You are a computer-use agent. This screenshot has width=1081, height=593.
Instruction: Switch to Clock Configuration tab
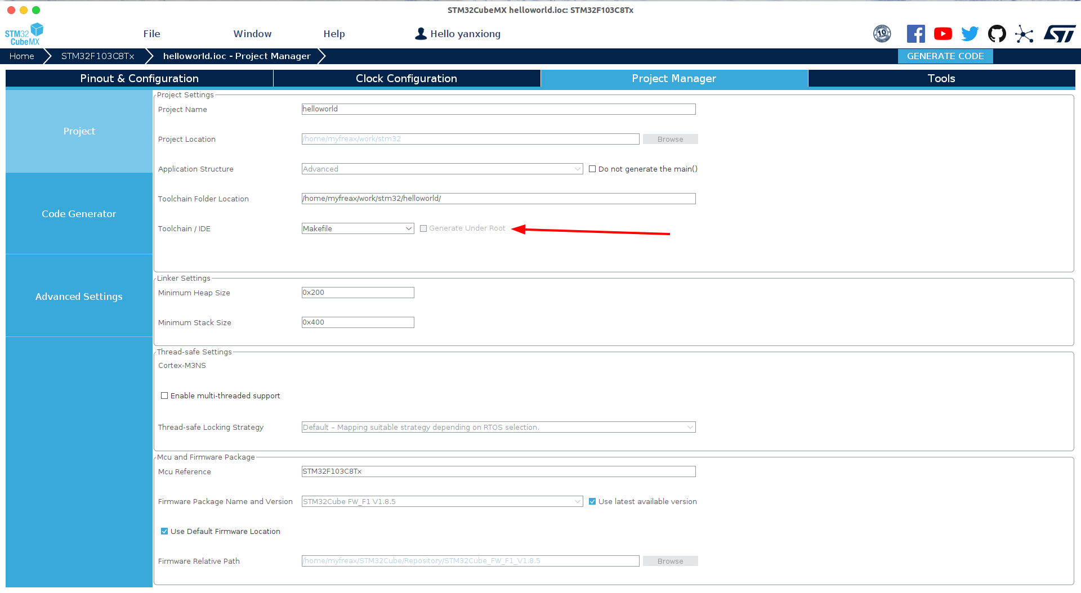407,78
